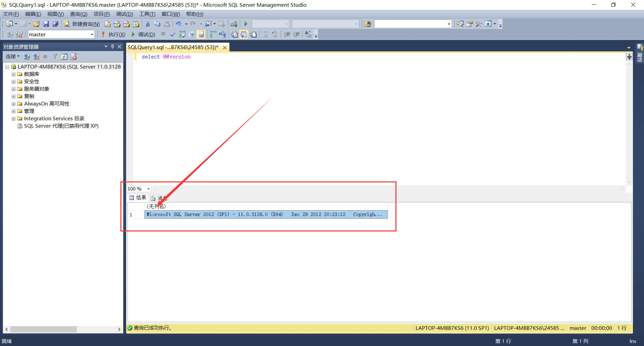This screenshot has width=644, height=346.
Task: Click the Filter funnel icon in Object Explorer
Action: point(55,56)
